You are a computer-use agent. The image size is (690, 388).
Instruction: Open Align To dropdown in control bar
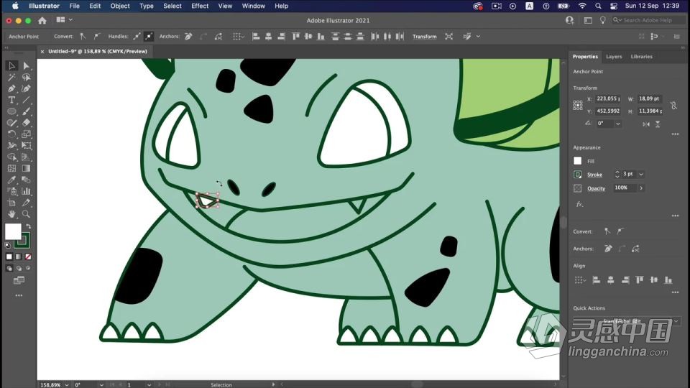pyautogui.click(x=238, y=37)
